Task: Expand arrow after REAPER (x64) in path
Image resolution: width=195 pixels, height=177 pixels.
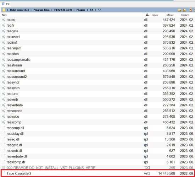Action: coord(74,10)
